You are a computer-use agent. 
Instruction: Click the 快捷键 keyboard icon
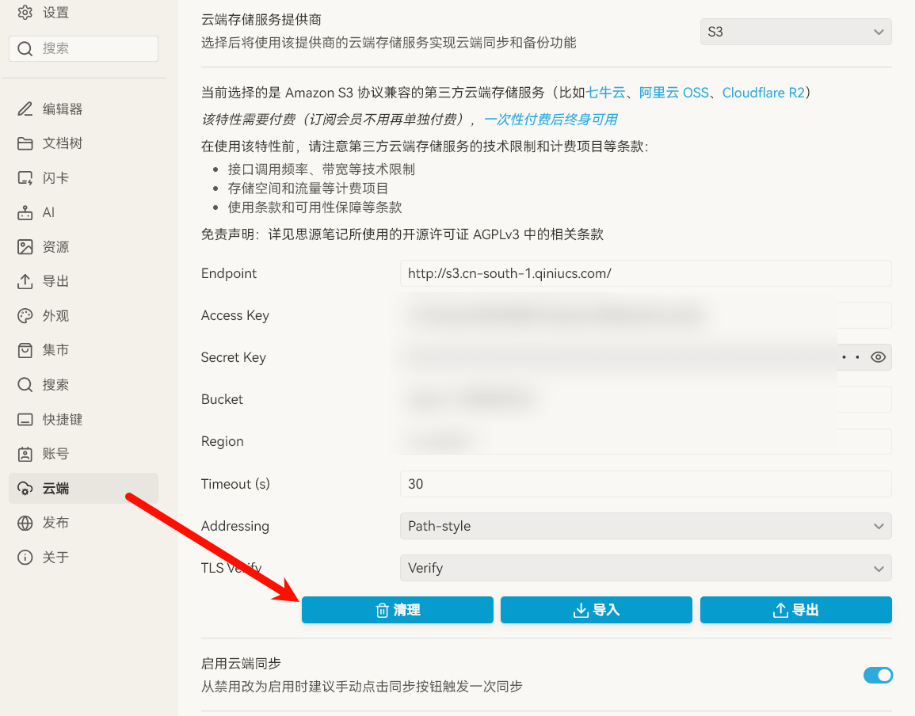(x=25, y=420)
